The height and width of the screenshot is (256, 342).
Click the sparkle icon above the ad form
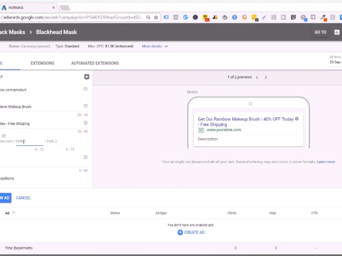[87, 77]
